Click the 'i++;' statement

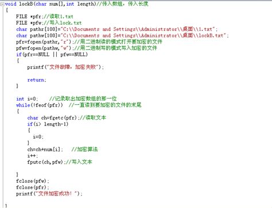coord(33,156)
